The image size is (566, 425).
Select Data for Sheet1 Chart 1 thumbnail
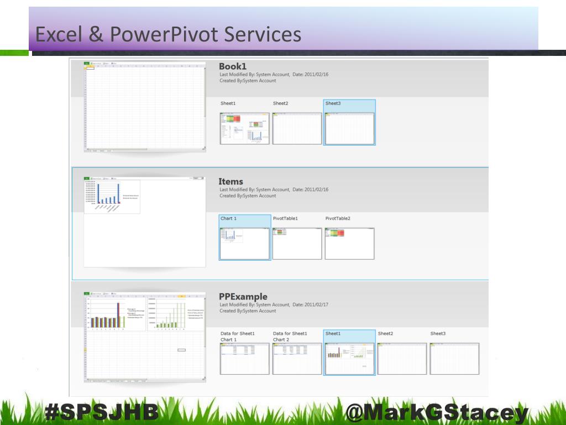(x=245, y=359)
